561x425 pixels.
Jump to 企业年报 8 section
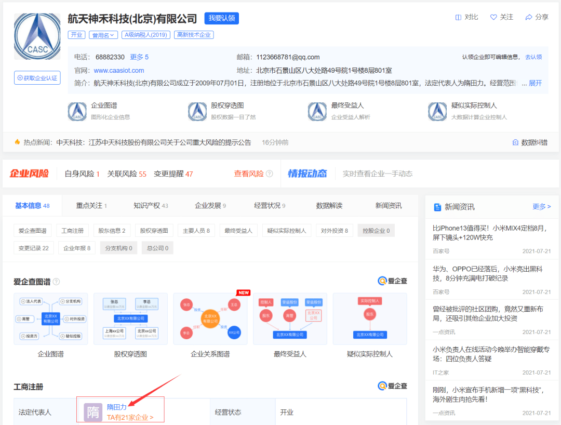click(x=77, y=248)
